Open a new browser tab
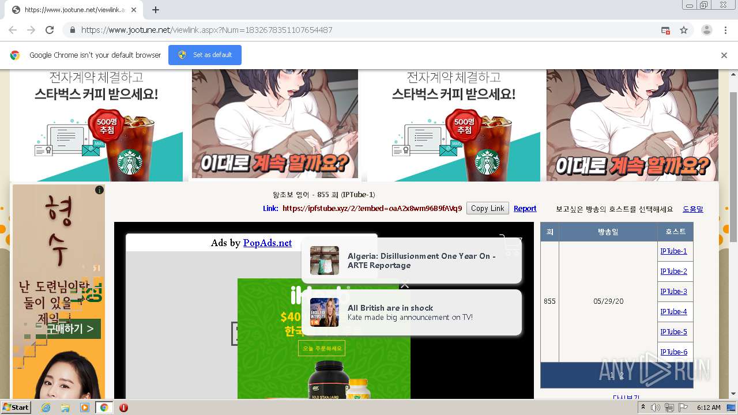The height and width of the screenshot is (415, 738). point(156,10)
